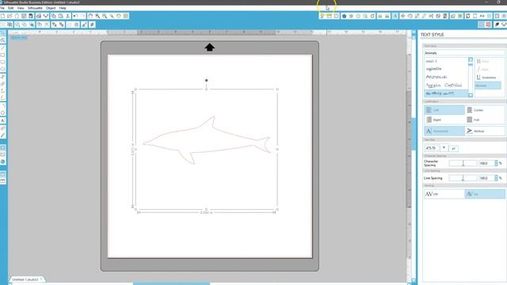Open the Transform move panel icon
Image resolution: width=507 pixels, height=285 pixels.
point(402,16)
